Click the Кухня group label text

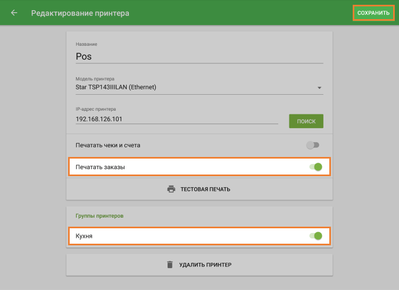[84, 236]
